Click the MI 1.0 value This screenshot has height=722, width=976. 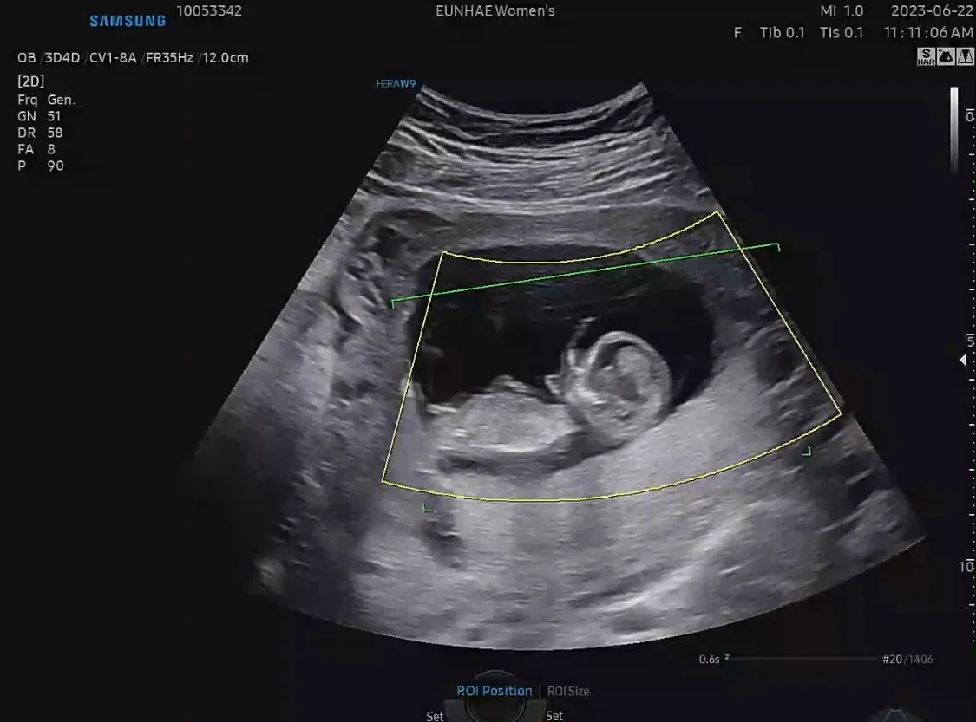click(x=842, y=11)
